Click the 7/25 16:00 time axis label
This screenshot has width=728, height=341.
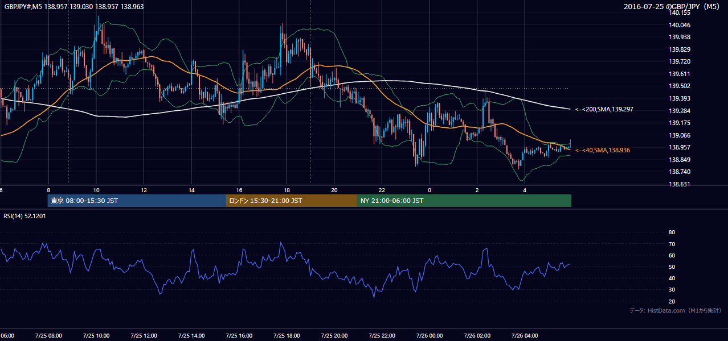pos(239,336)
